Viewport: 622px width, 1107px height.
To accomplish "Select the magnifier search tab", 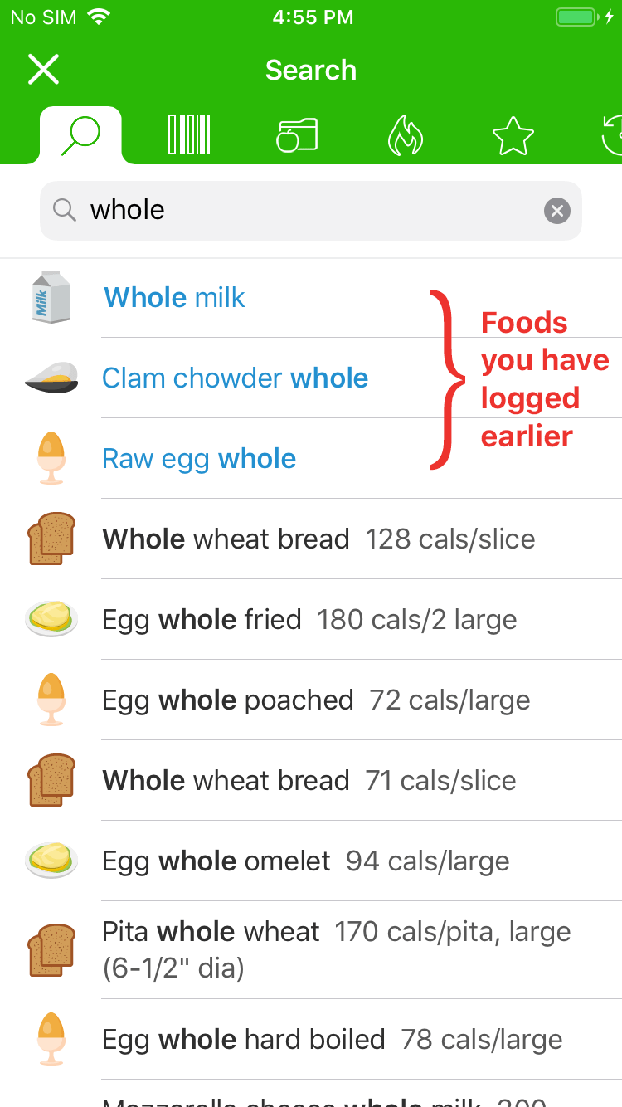I will 80,135.
